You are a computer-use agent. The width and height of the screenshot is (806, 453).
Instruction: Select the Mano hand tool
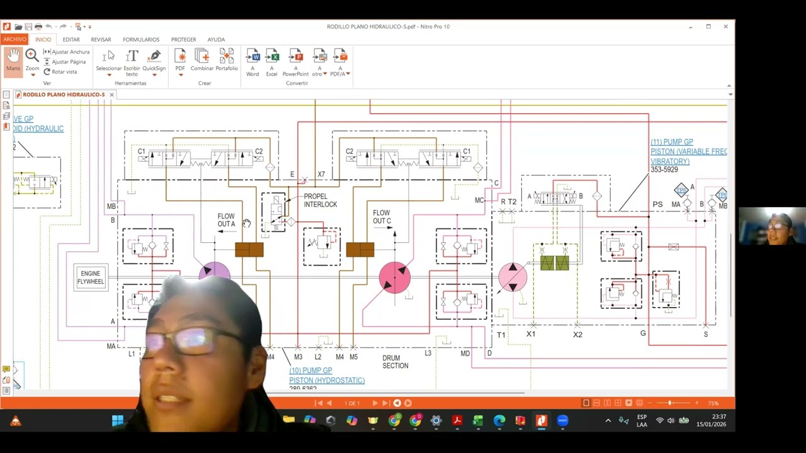click(x=13, y=61)
